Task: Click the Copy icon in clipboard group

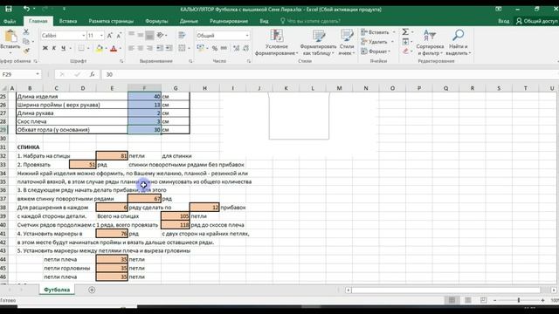Action: (26, 42)
